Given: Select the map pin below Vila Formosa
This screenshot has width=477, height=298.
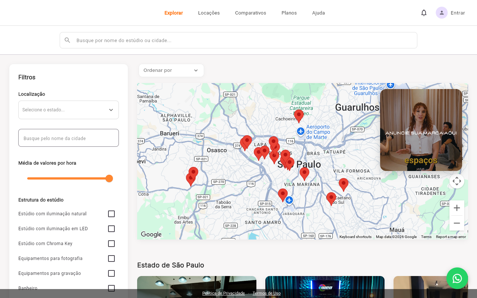Looking at the screenshot, I should tap(344, 185).
